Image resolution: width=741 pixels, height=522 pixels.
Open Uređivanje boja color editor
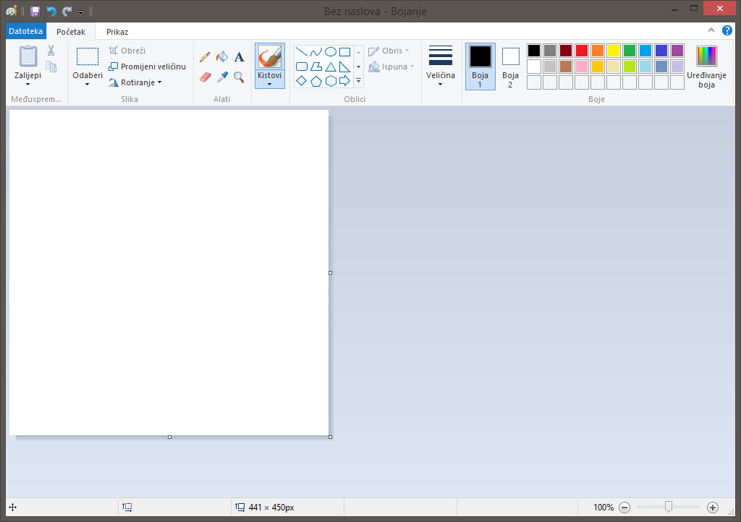[706, 66]
